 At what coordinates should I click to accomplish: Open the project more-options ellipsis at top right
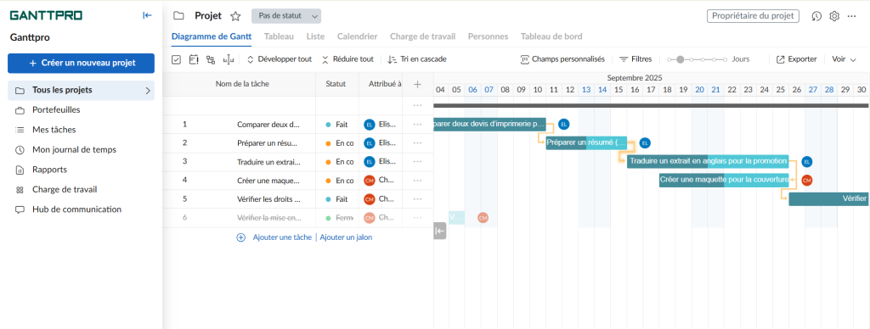click(x=851, y=16)
